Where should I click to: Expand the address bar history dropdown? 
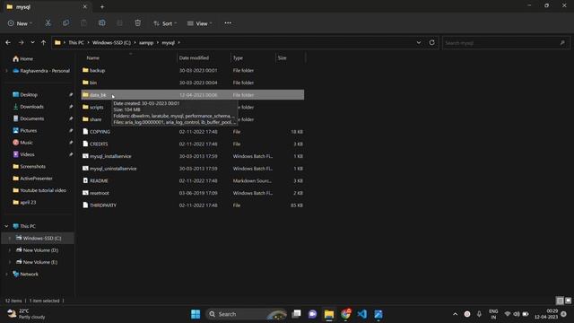[419, 42]
